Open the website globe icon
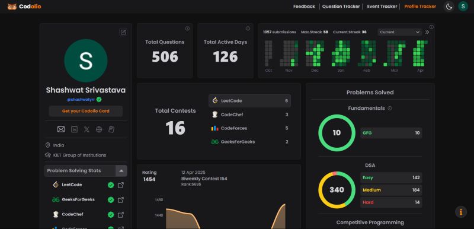Screen dimensions: 474x229 pos(99,129)
